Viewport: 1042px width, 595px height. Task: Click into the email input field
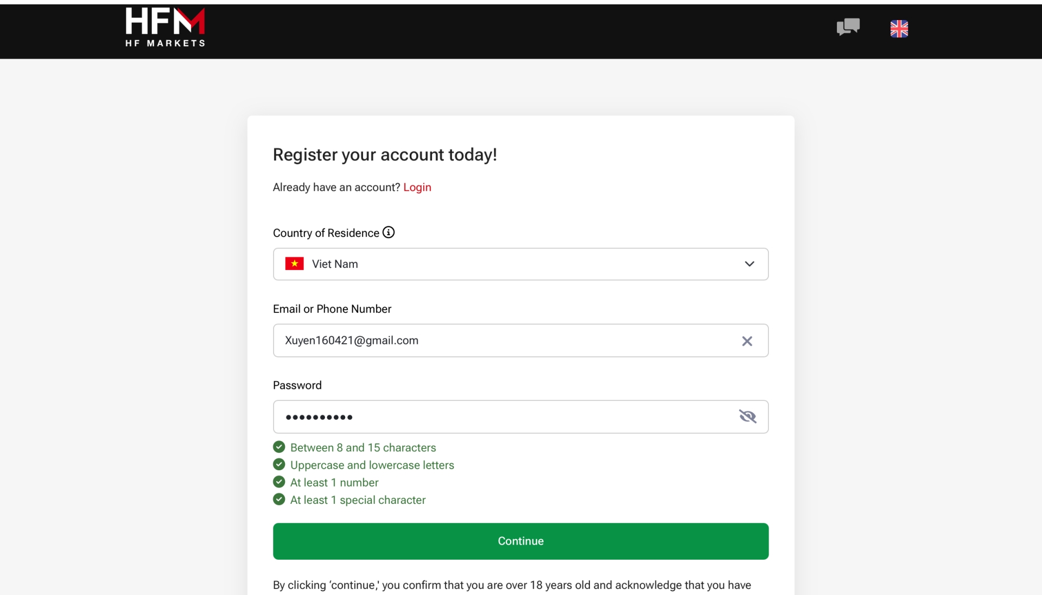tap(505, 341)
